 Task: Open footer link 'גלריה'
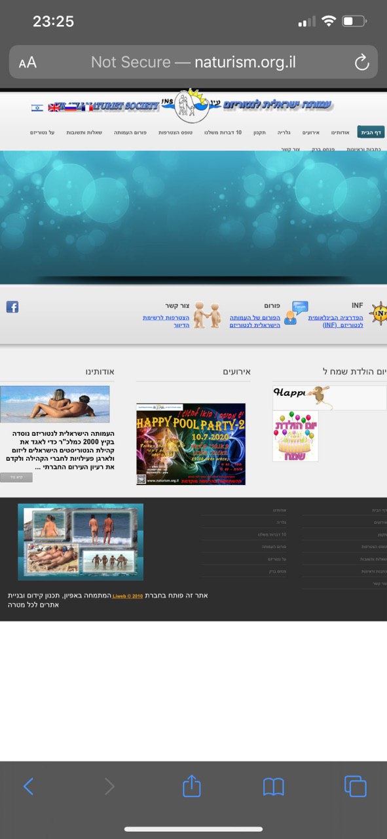click(282, 522)
